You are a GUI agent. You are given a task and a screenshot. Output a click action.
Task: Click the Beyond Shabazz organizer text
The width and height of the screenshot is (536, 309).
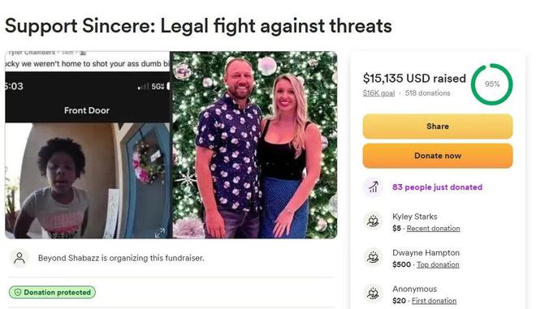pos(121,258)
